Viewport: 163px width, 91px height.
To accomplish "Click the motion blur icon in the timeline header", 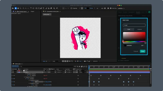I will coord(84,66).
